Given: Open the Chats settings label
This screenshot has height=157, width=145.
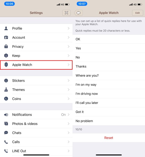Looking at the screenshot, I should [17, 133].
